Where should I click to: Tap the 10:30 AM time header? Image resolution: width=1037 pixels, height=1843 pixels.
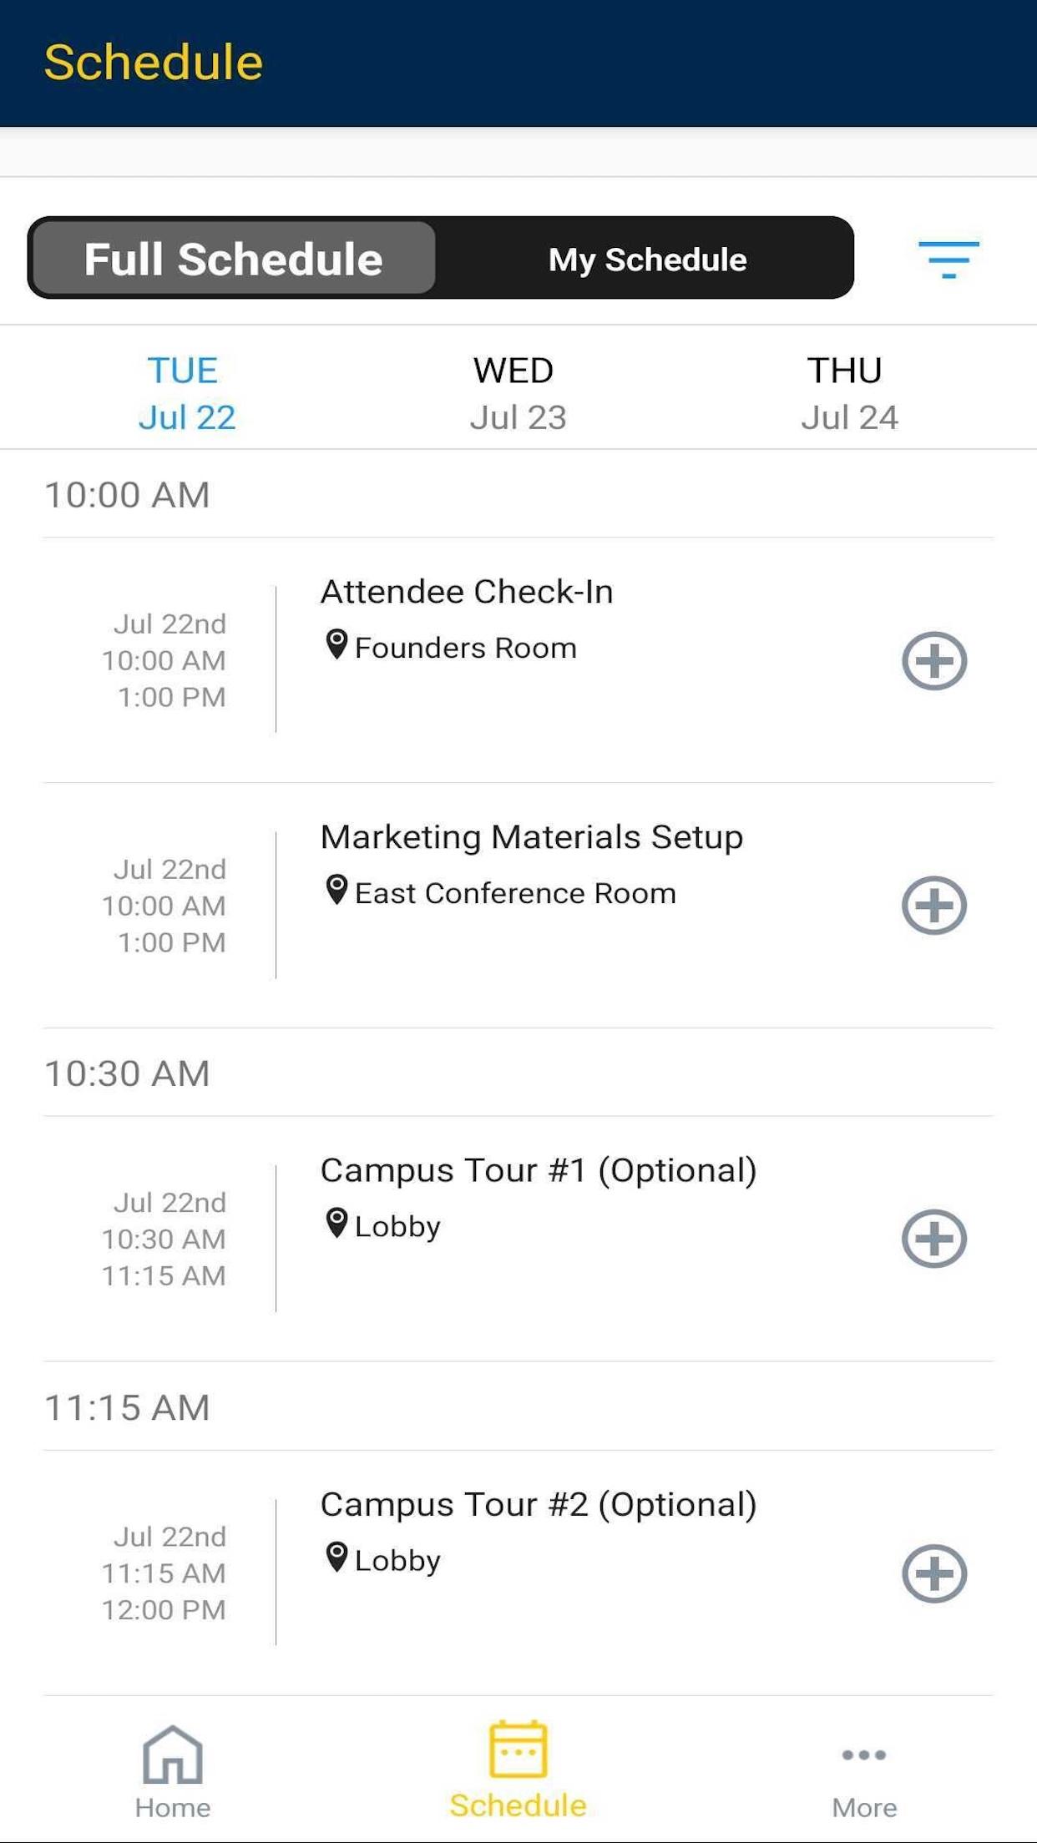[127, 1073]
